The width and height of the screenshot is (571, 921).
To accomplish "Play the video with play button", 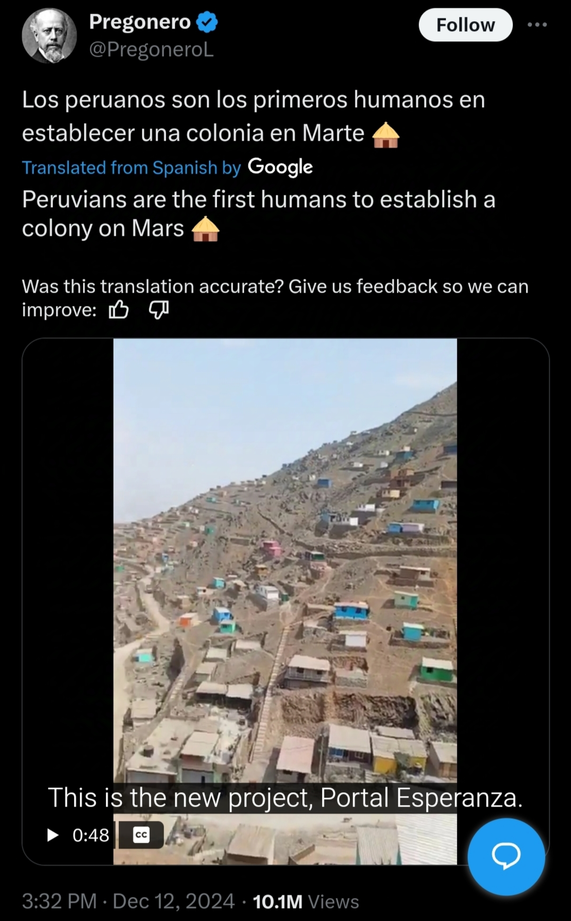I will click(52, 835).
